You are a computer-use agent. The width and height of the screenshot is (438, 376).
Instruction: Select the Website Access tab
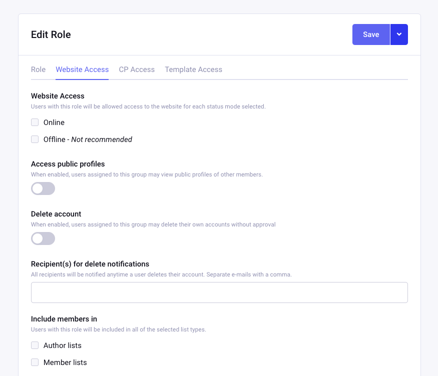[x=82, y=69]
